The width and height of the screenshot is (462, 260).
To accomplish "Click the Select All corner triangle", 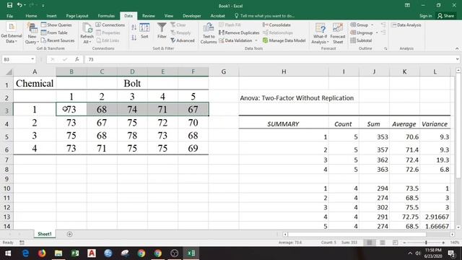I will pyautogui.click(x=9, y=71).
